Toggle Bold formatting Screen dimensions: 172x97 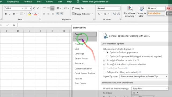(6, 14)
